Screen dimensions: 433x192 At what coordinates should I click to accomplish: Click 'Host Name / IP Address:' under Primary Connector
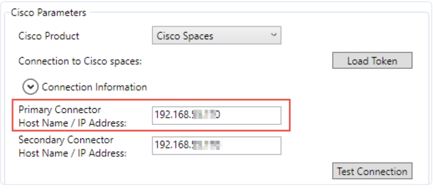pos(72,123)
